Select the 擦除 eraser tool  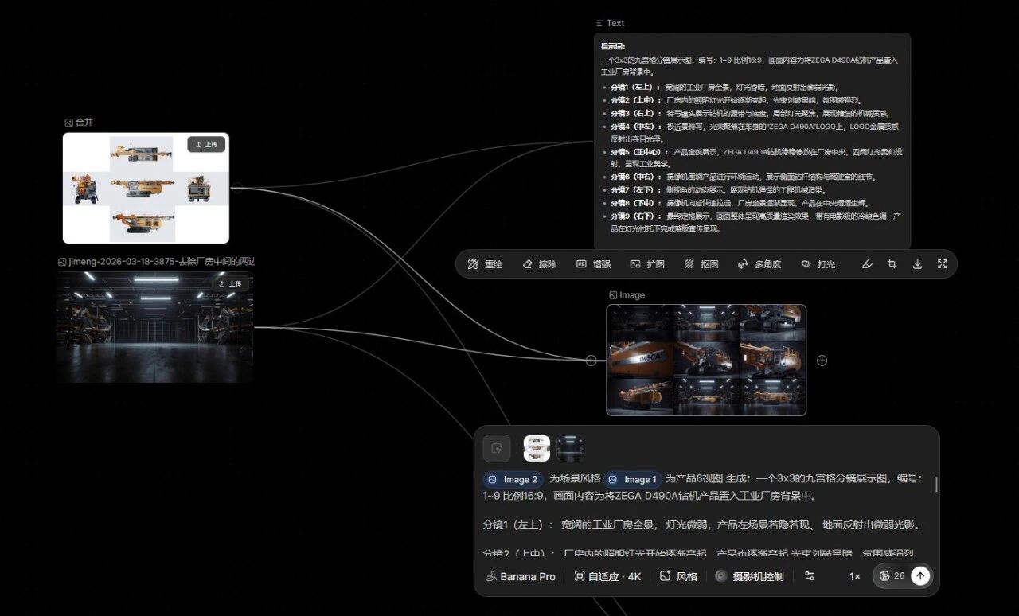click(x=539, y=263)
